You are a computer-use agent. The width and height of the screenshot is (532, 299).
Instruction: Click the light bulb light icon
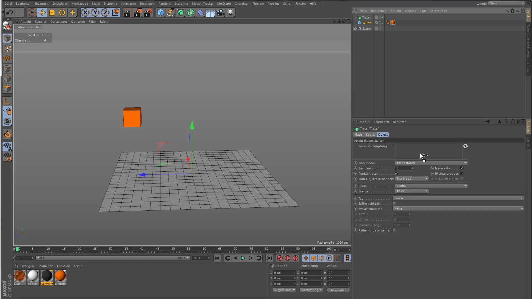point(231,12)
